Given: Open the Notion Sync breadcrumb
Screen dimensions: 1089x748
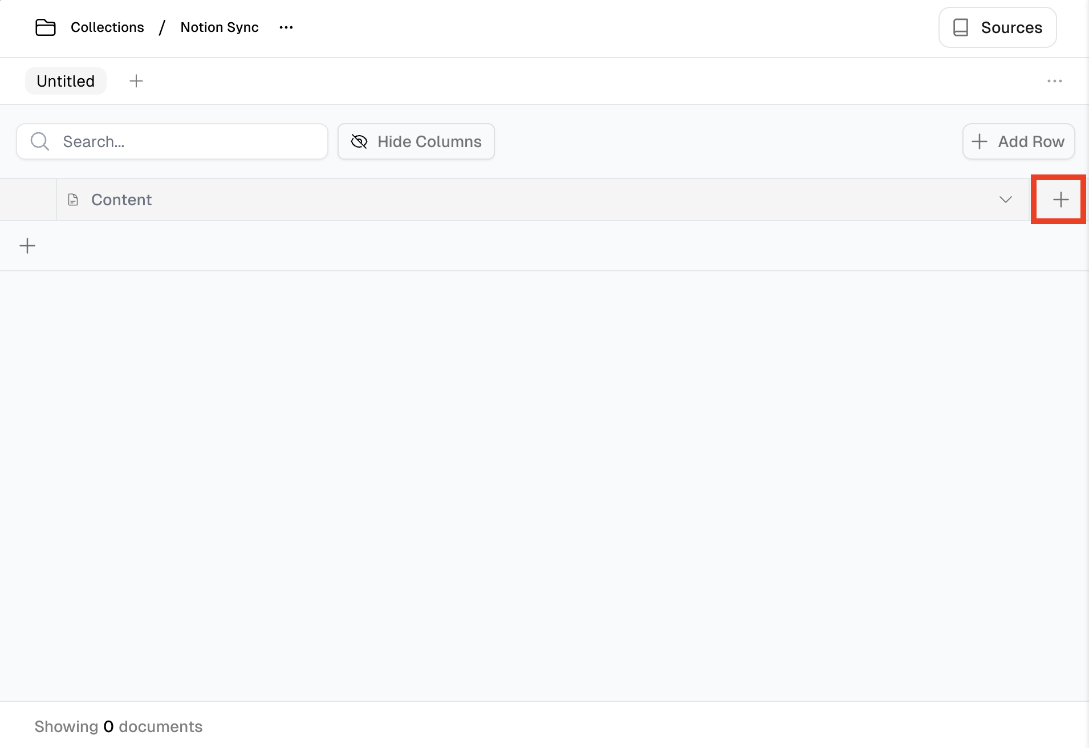Looking at the screenshot, I should point(220,27).
